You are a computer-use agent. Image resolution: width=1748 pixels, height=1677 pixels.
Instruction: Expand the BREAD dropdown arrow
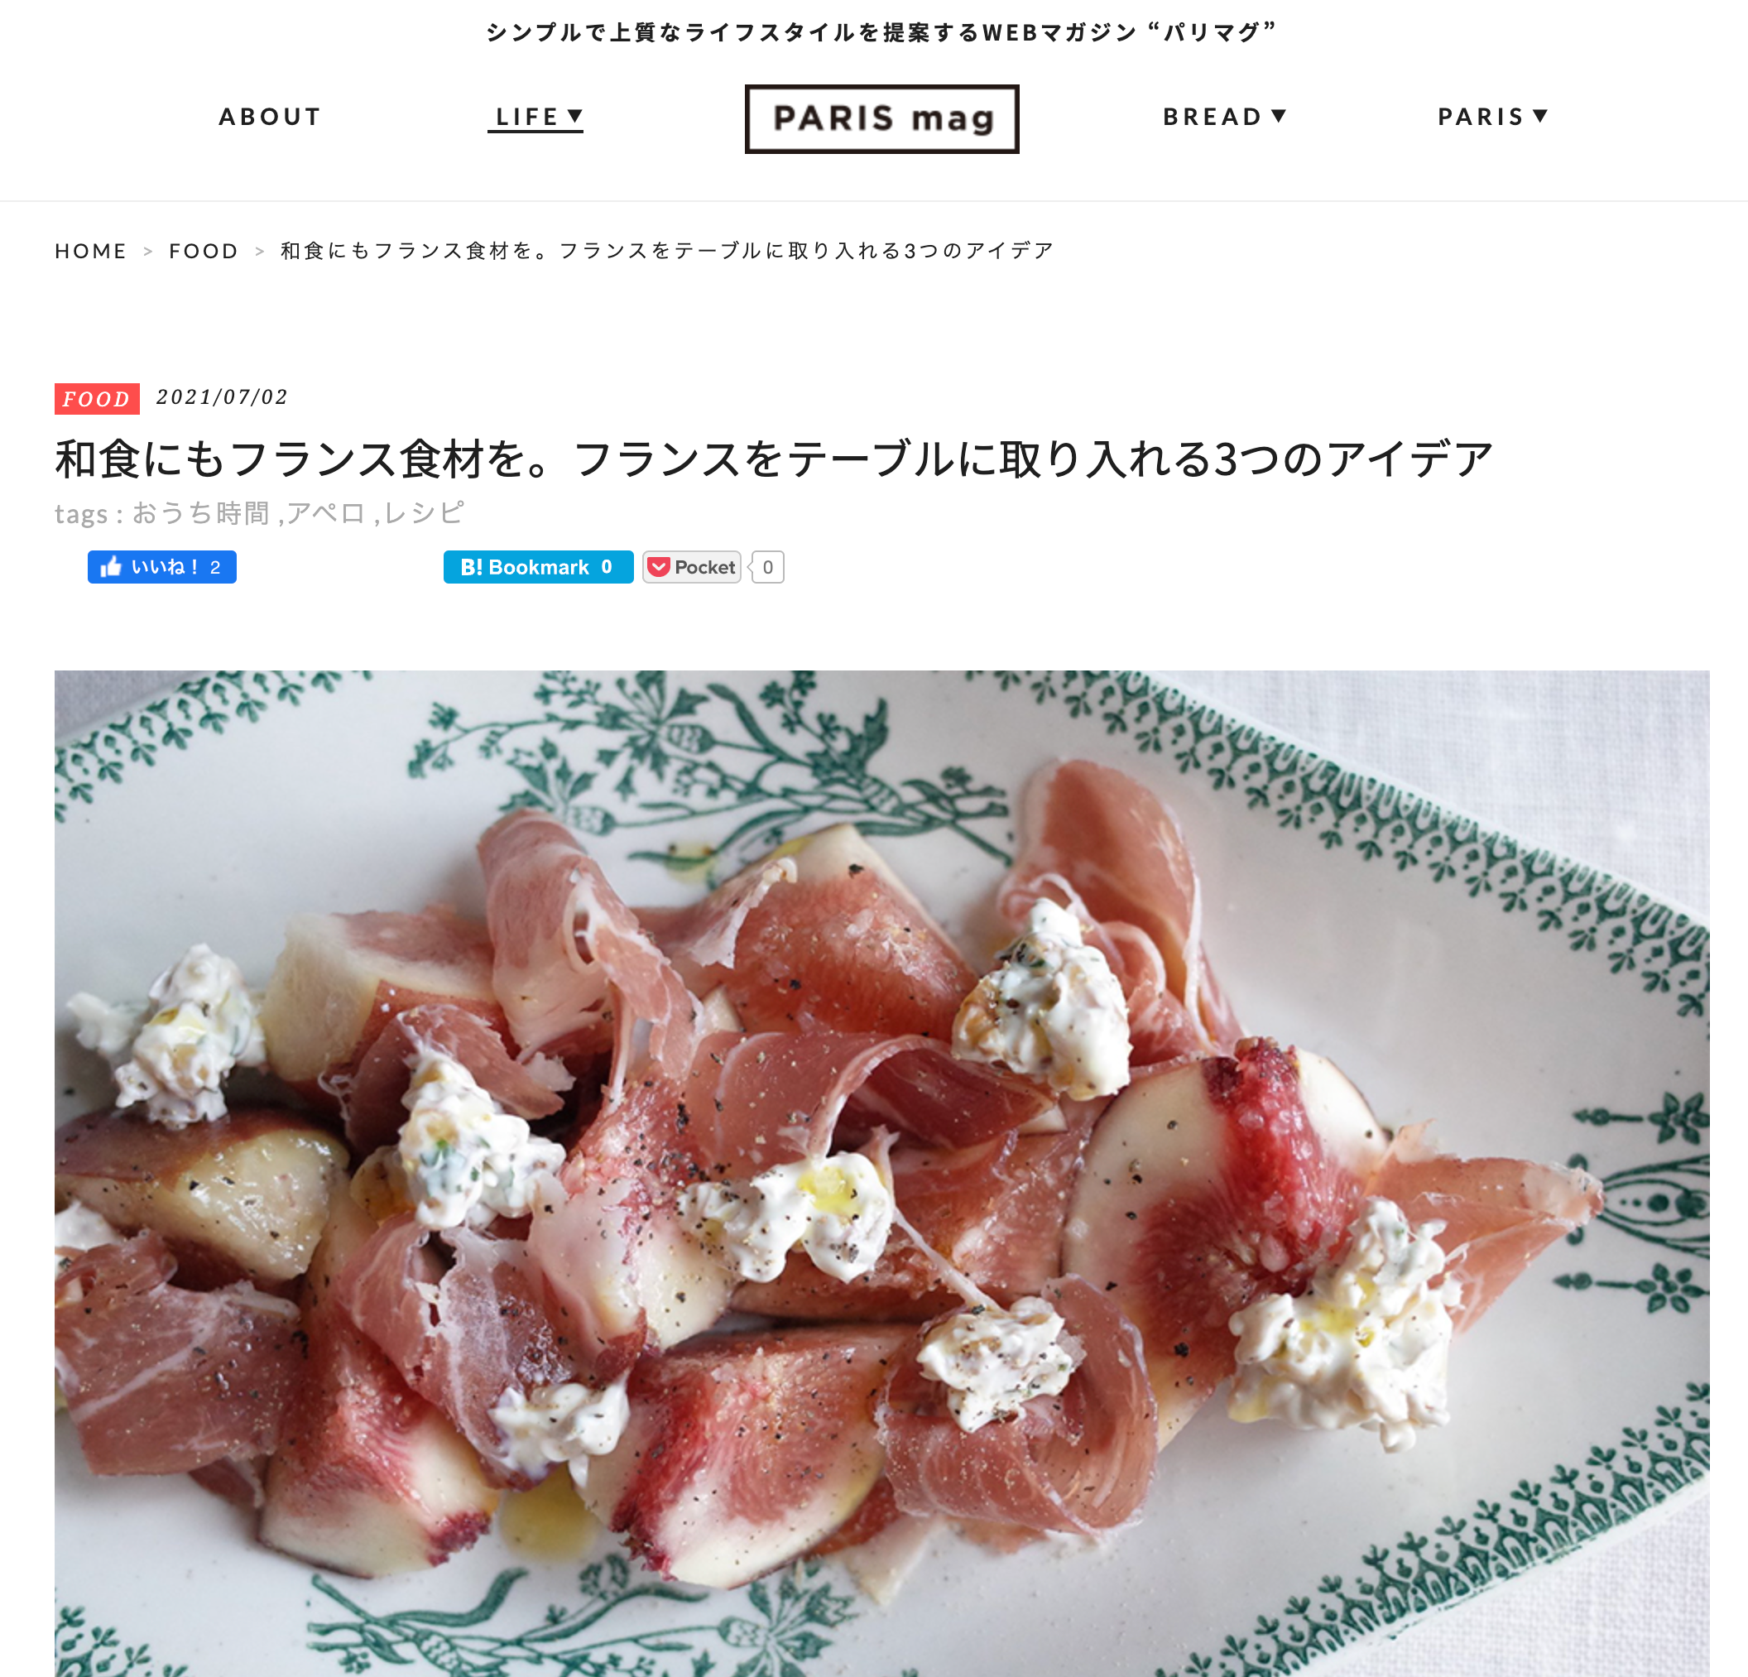pos(1278,116)
